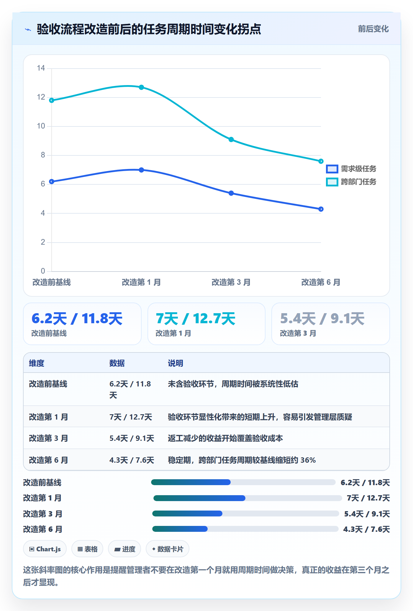Click the 前后变化 label in the header
Screen dimensions: 413x611
373,29
